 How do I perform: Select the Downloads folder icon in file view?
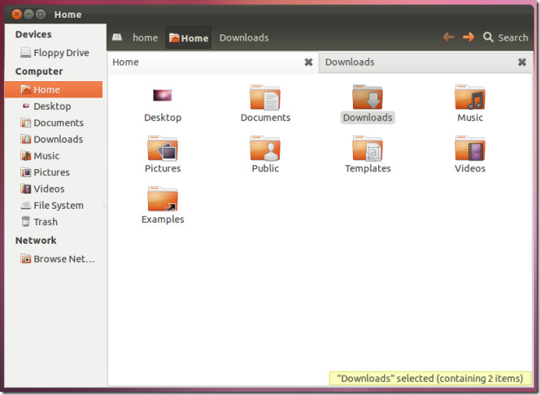click(x=367, y=98)
